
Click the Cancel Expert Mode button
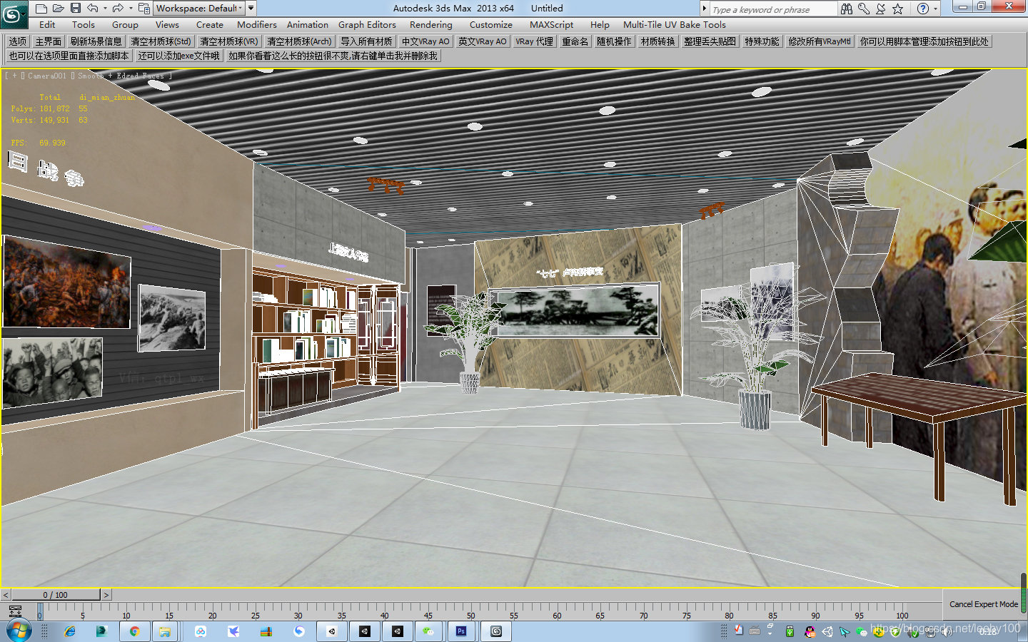(x=983, y=604)
